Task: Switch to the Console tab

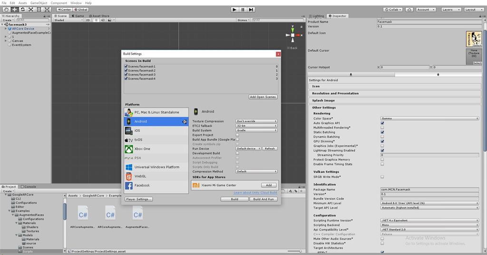Action: tap(28, 186)
